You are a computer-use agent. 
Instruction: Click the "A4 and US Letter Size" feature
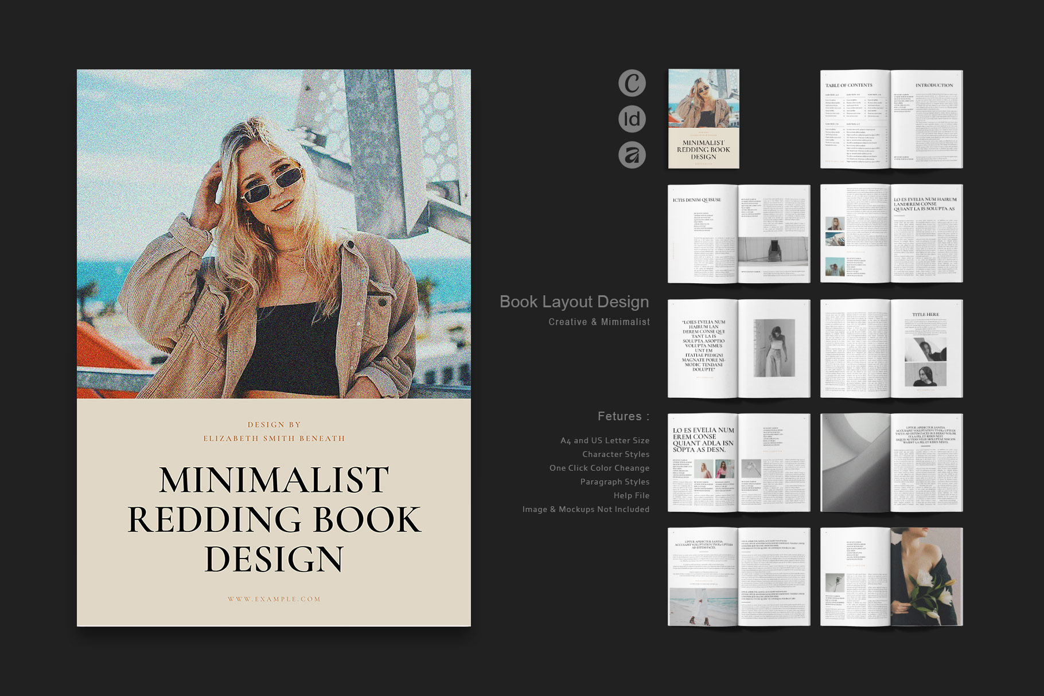tap(605, 440)
